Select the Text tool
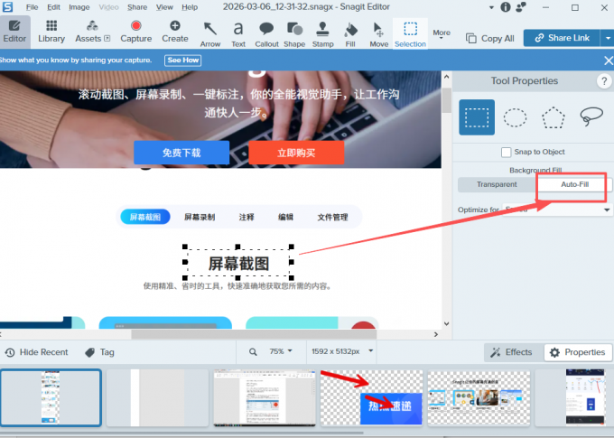Viewport: 614px width, 438px height. [x=238, y=34]
